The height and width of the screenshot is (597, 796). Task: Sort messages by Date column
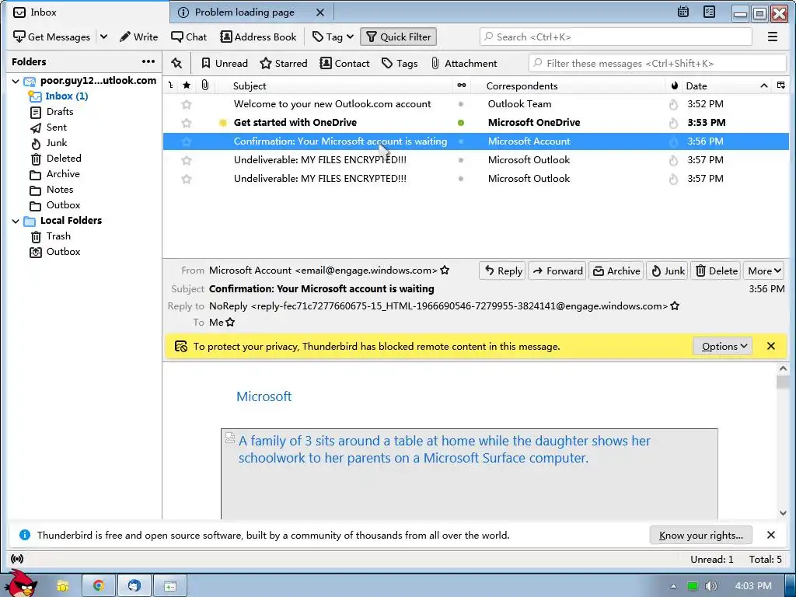727,86
